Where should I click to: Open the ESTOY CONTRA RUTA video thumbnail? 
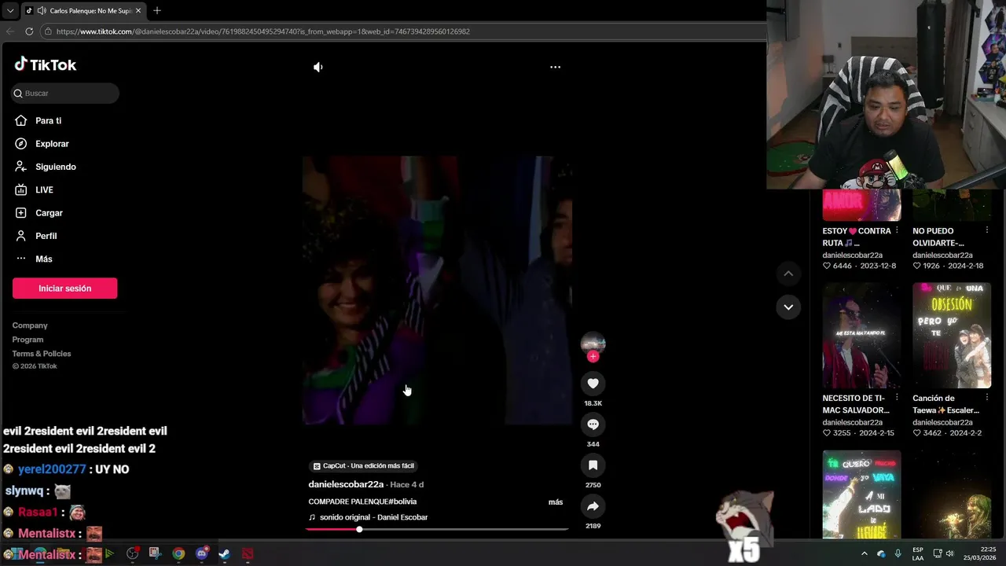[x=861, y=205]
